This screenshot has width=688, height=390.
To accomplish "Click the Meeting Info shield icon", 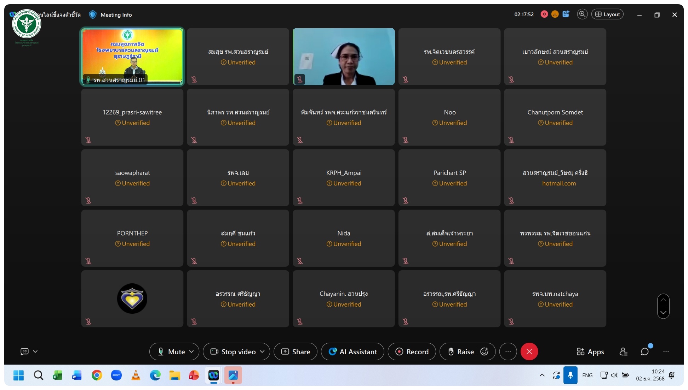I will [93, 14].
